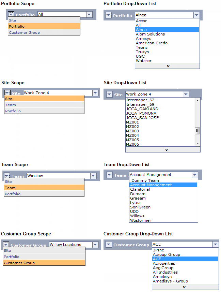Open the Work Zone 4 arrow in Site Scope
This screenshot has width=221, height=292.
pos(95,93)
